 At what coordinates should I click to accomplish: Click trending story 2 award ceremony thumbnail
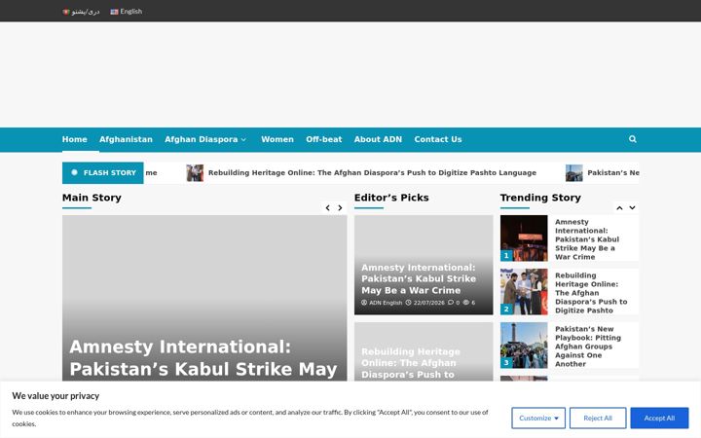coord(524,292)
